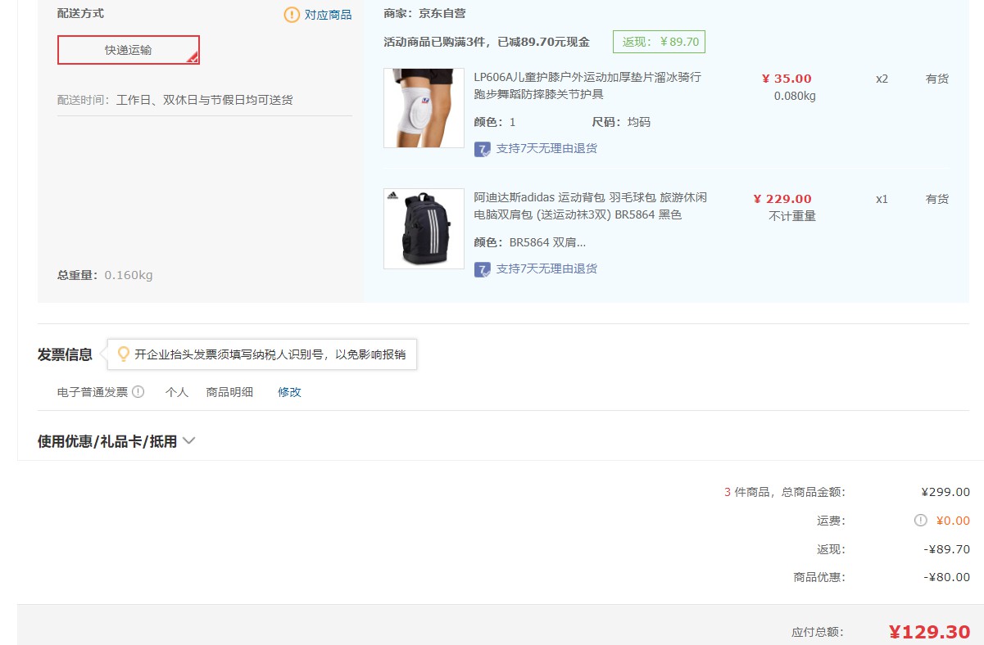Click the 商品优惠 deduction -¥80.00
984x645 pixels.
(947, 577)
